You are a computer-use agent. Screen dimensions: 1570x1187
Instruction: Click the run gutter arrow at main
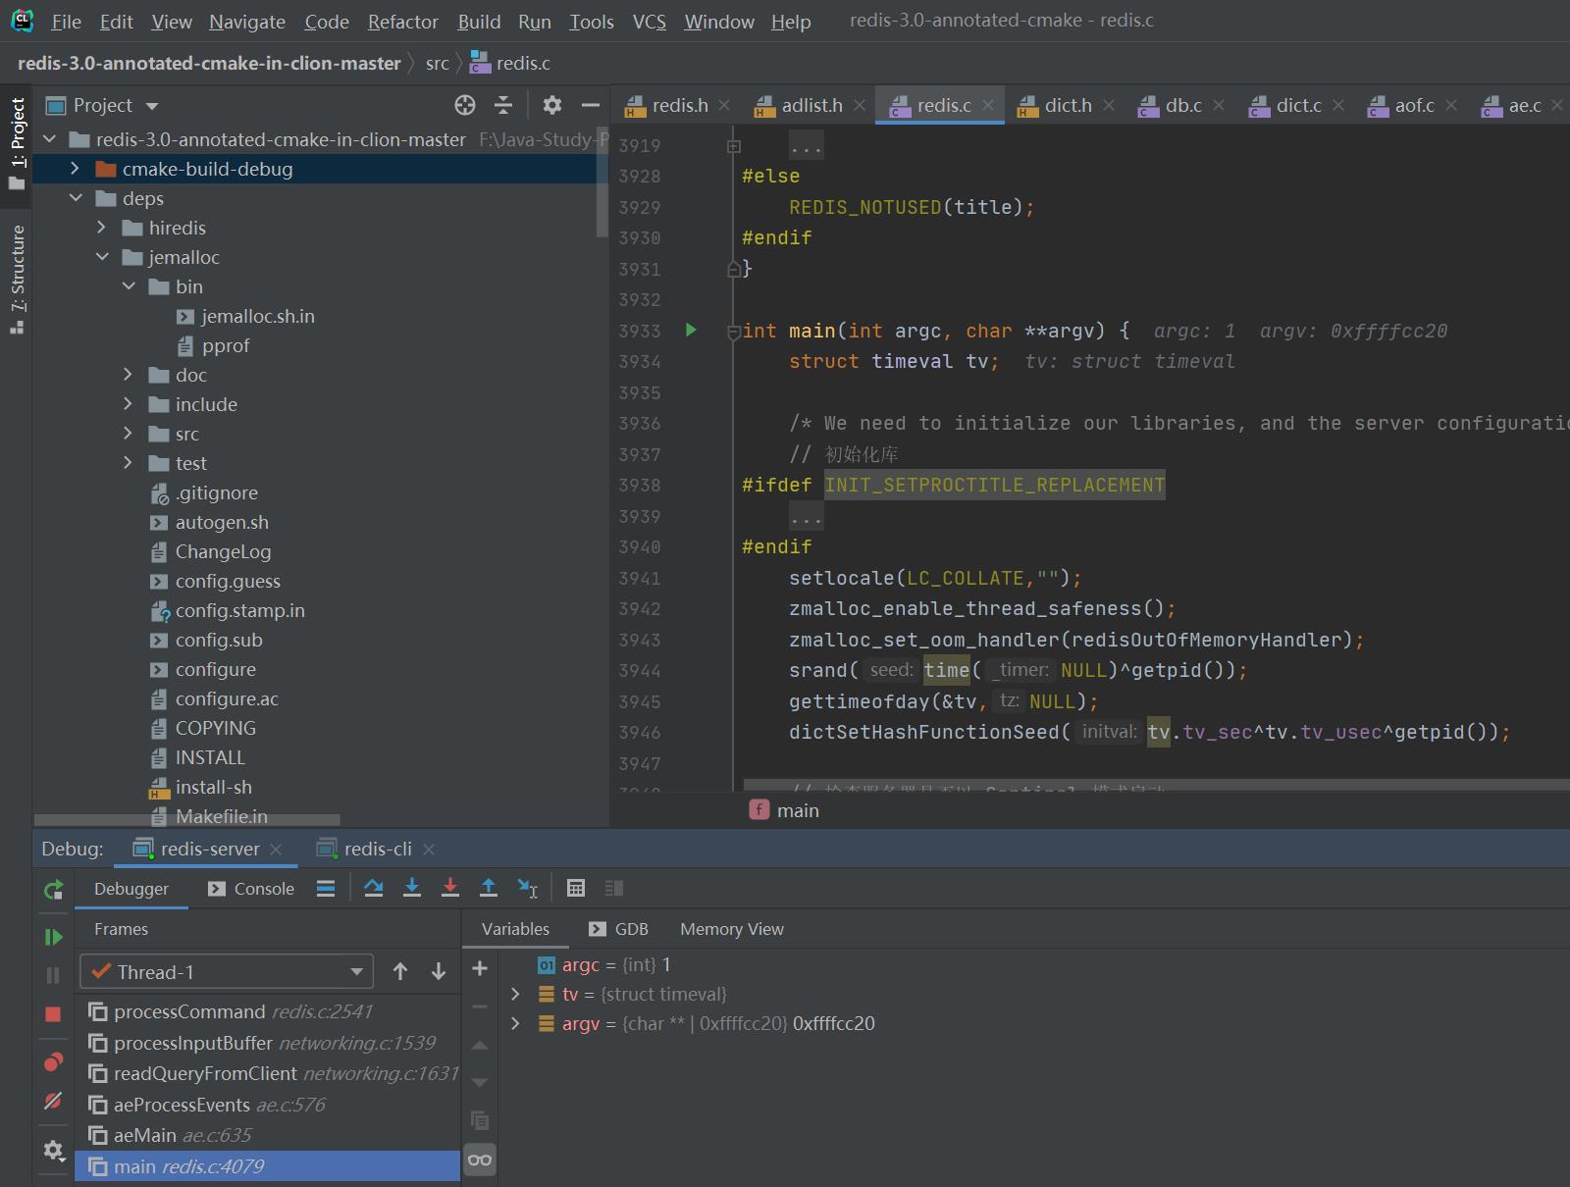pos(691,331)
